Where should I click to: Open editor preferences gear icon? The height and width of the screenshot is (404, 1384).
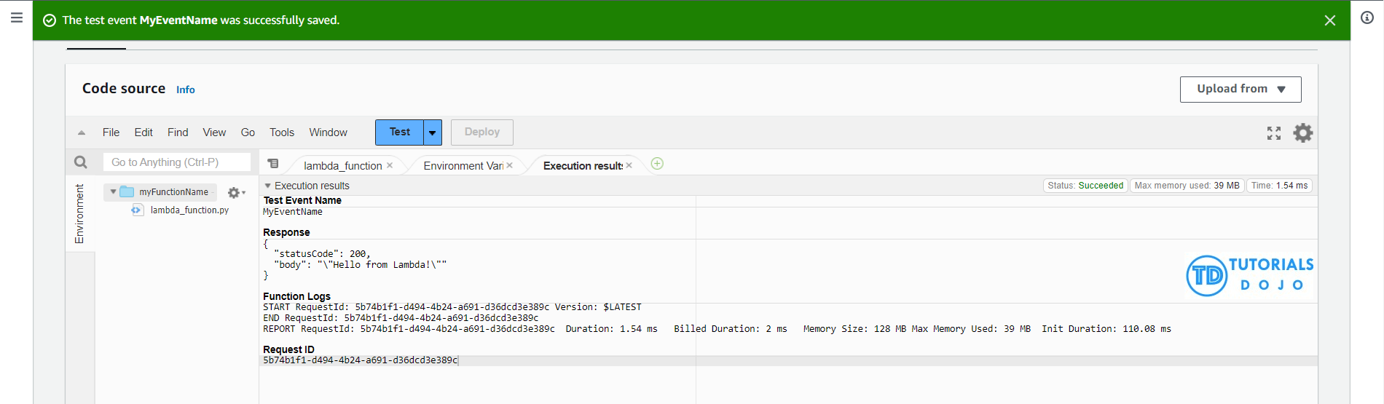[x=1302, y=133]
